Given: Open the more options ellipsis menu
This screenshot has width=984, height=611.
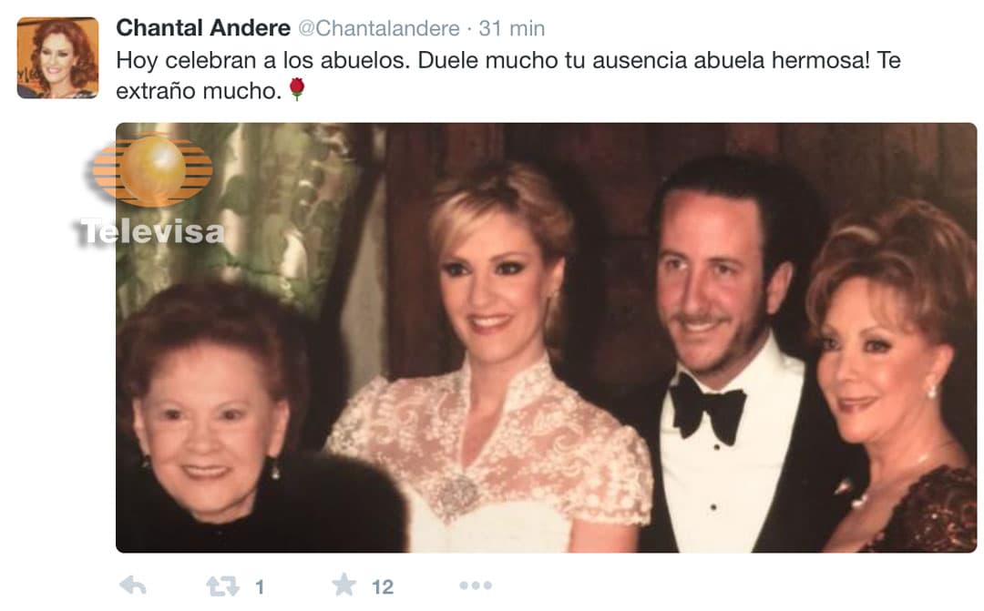Looking at the screenshot, I should [475, 586].
